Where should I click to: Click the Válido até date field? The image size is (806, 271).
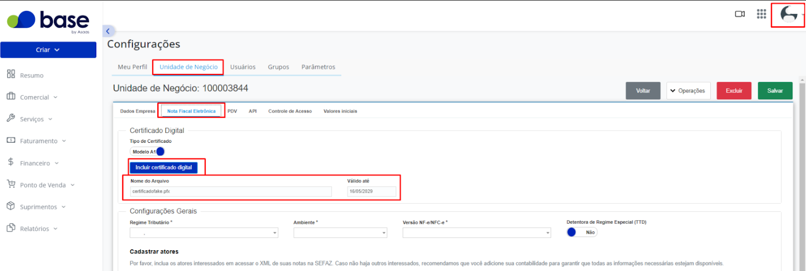371,192
